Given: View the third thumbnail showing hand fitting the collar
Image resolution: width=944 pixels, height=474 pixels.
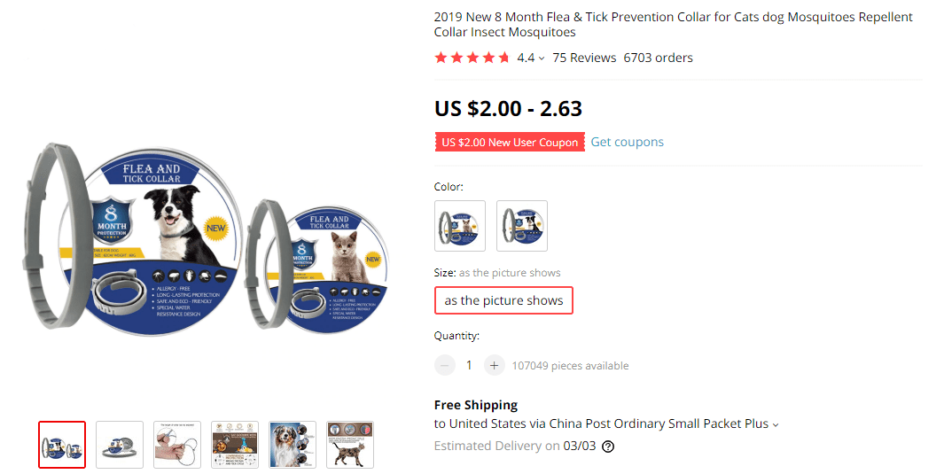Looking at the screenshot, I should click(x=177, y=445).
